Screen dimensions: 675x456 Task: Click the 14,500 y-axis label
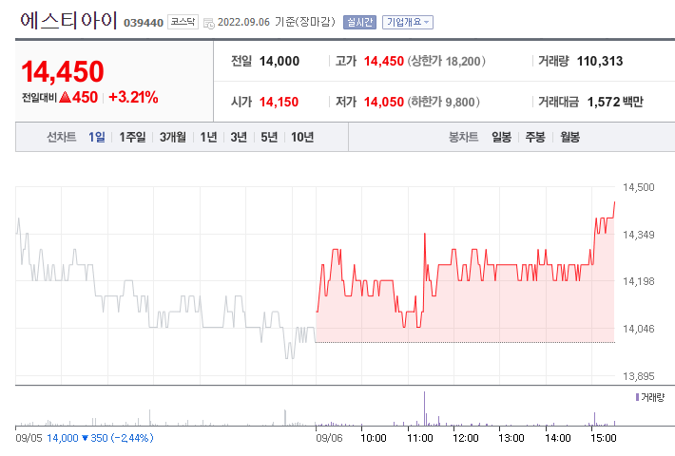pyautogui.click(x=639, y=187)
